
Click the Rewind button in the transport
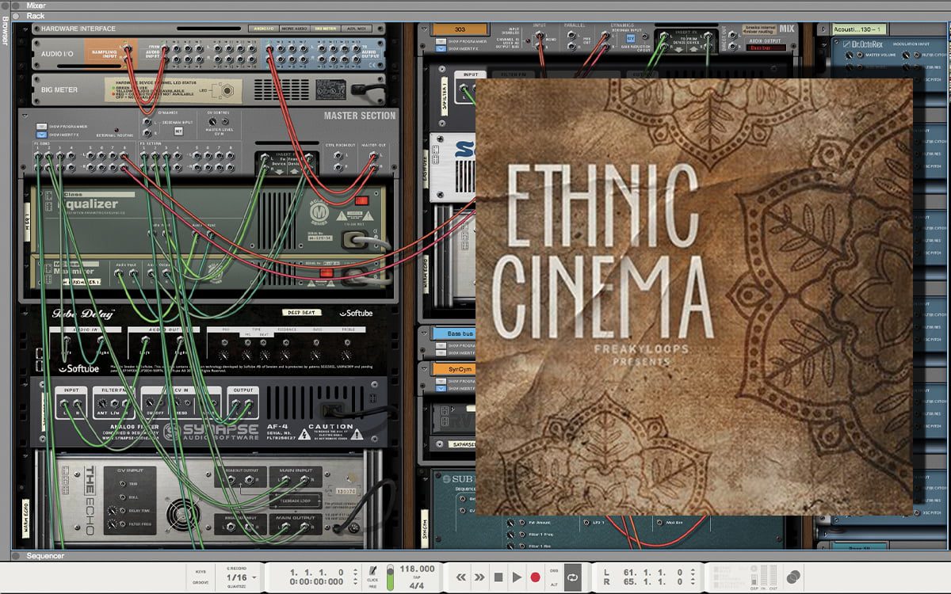[460, 577]
